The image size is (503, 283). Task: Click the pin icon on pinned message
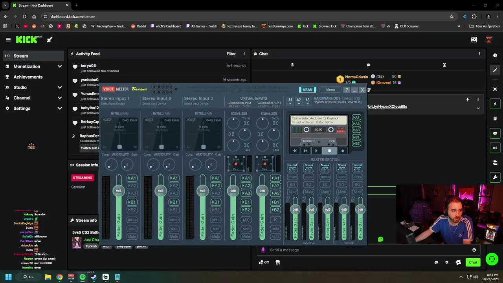(468, 100)
